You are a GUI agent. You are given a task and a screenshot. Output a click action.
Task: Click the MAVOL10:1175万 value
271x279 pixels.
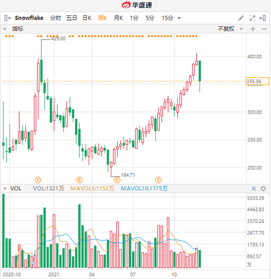pyautogui.click(x=144, y=188)
